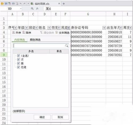Screen dimensions: 133x125
Task: Click the search magnifier icon in filter box
Action: 66,46
